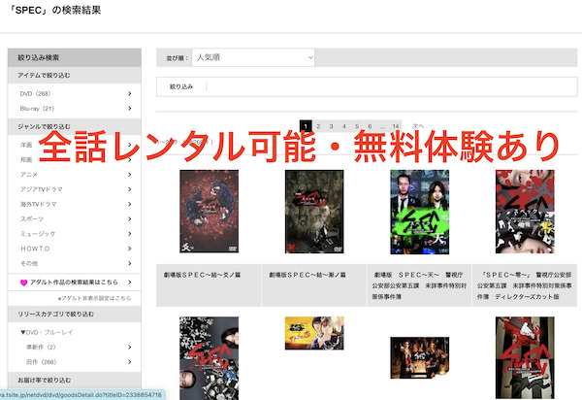
Task: Collapse the ▼DVD・ブルーレイ release category
Action: (47, 332)
